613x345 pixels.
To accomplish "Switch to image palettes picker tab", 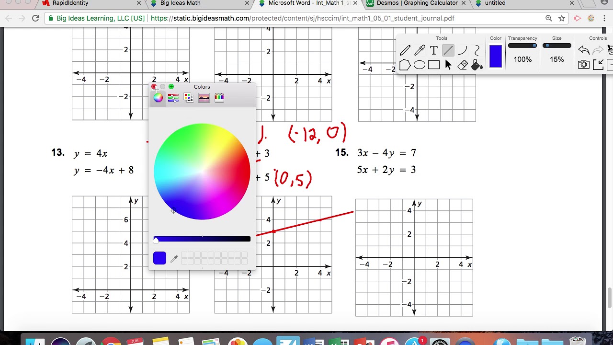I will tap(204, 98).
